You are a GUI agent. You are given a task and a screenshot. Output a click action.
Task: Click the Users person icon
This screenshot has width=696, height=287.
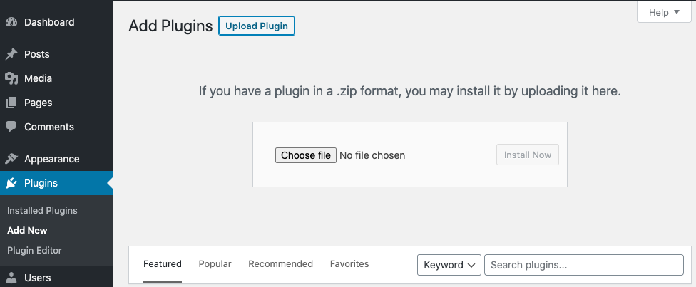click(11, 278)
